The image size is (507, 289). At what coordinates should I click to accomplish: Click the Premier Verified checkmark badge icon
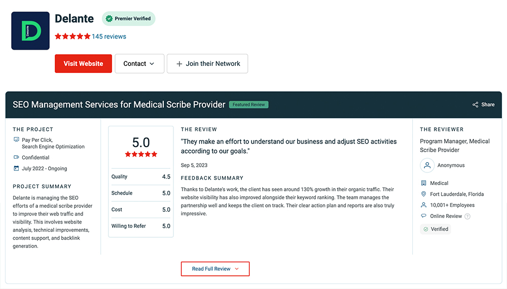point(110,19)
